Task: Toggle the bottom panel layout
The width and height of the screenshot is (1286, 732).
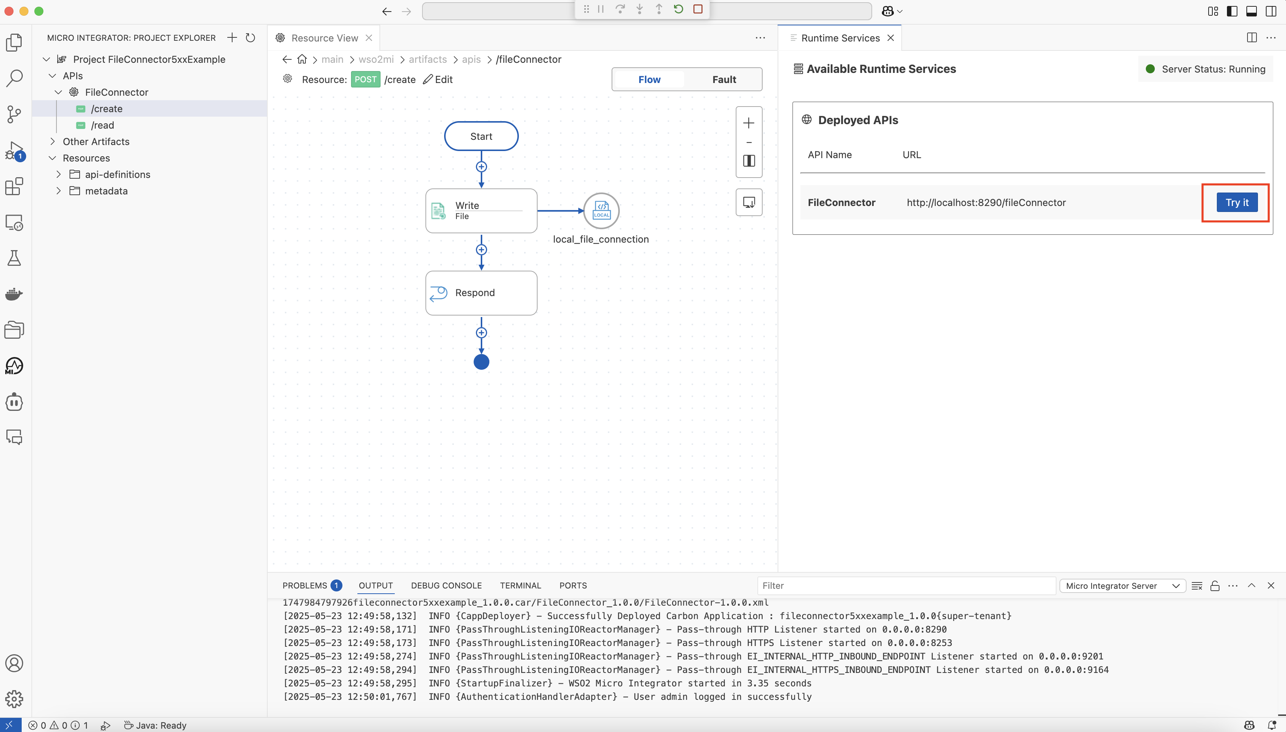Action: pyautogui.click(x=1252, y=11)
